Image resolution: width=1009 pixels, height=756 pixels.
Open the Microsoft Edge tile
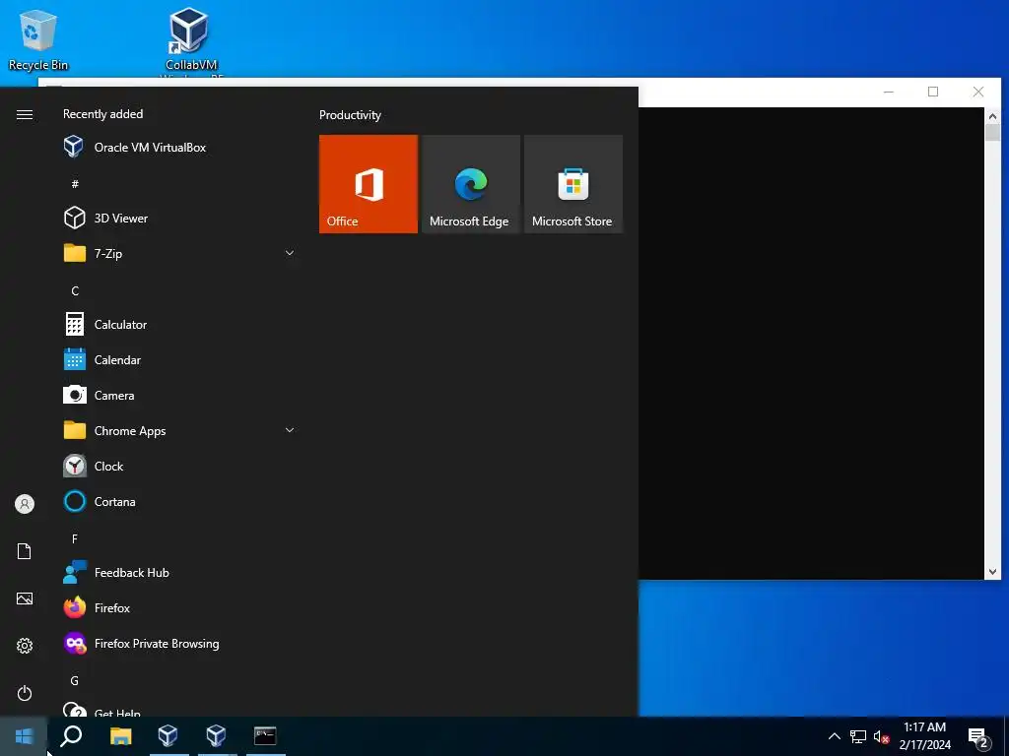pyautogui.click(x=470, y=184)
